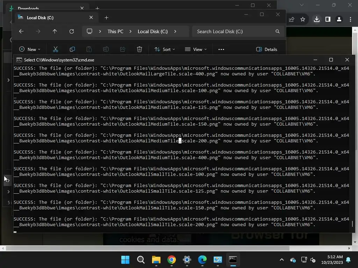The width and height of the screenshot is (358, 268).
Task: Open the New dropdown in Explorer
Action: (x=30, y=49)
